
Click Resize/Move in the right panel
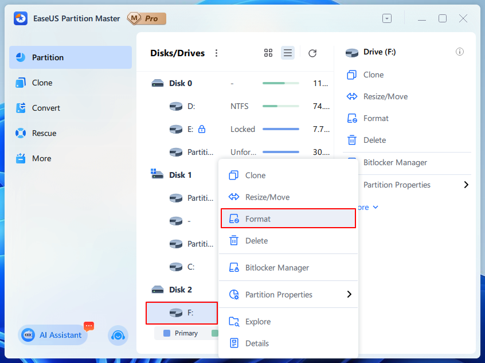click(385, 96)
